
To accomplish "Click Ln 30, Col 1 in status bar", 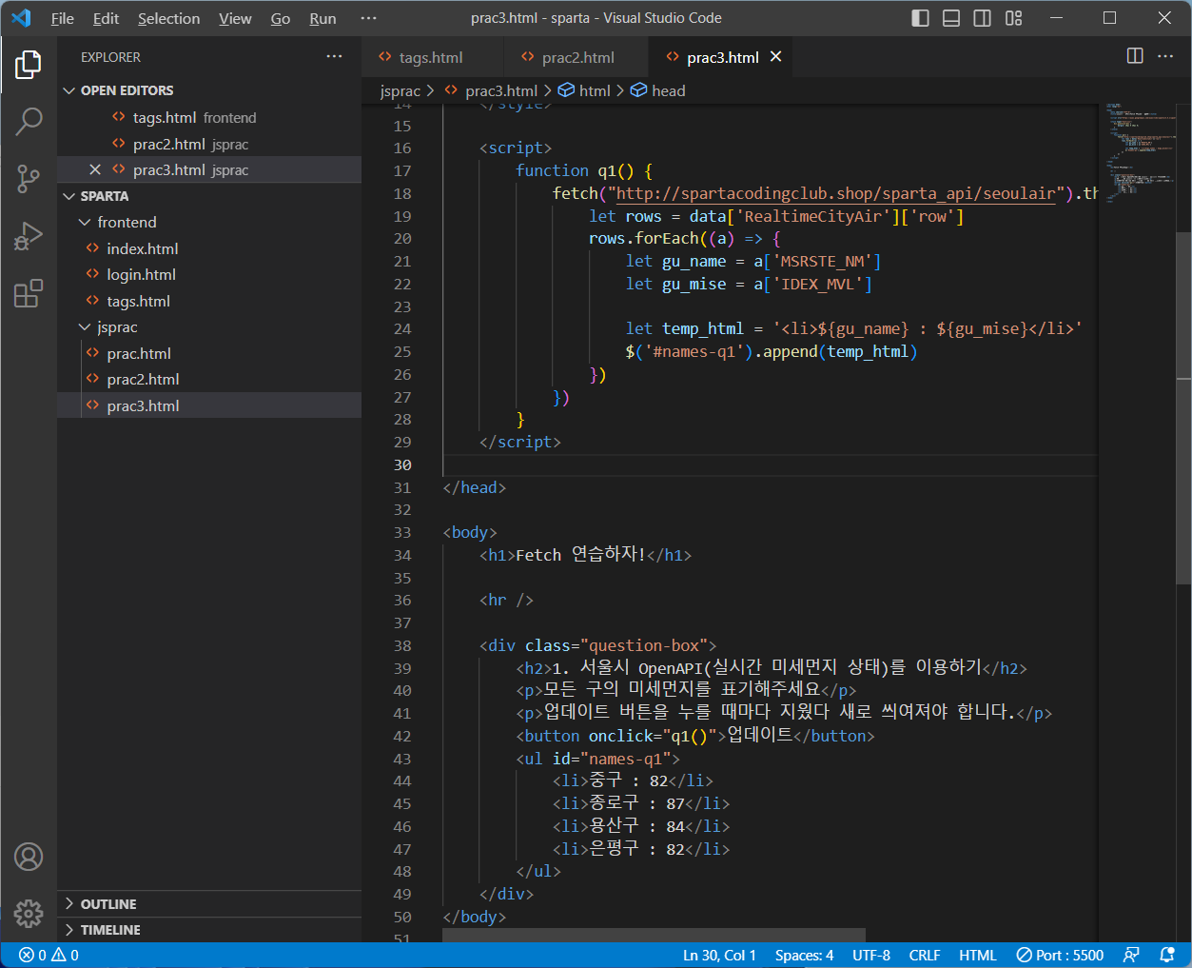I will tap(719, 955).
